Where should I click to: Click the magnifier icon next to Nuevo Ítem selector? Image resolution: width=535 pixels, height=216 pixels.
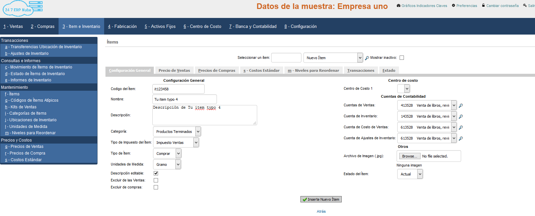(x=367, y=58)
